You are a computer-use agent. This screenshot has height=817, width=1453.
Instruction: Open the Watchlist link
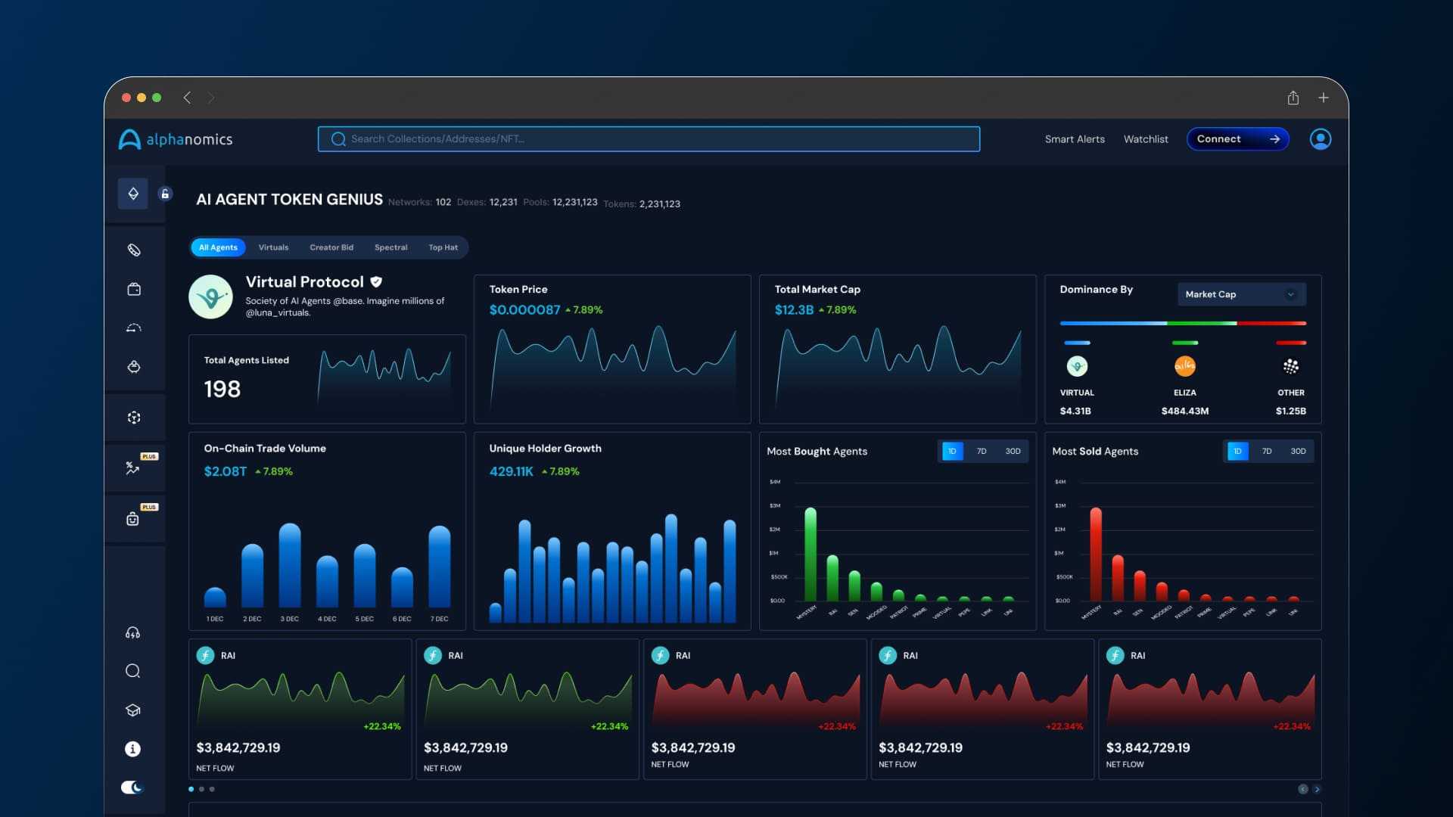(1146, 139)
